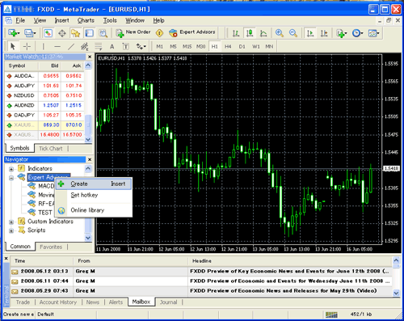
Task: Open the Tools menu
Action: tap(110, 20)
